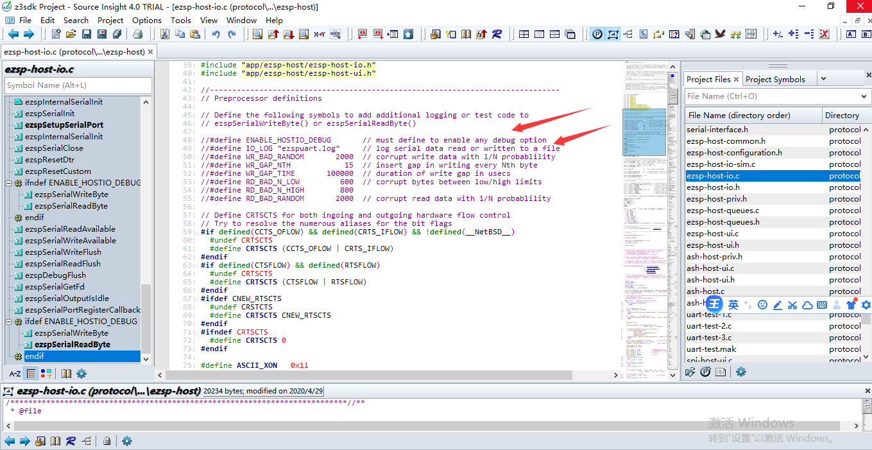Open symbol window options gear icon
This screenshot has height=450, width=872.
pyautogui.click(x=83, y=374)
